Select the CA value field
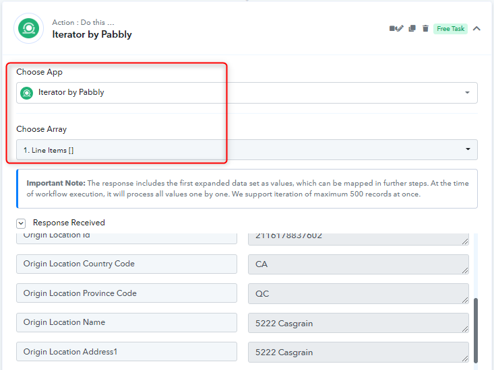 [359, 264]
